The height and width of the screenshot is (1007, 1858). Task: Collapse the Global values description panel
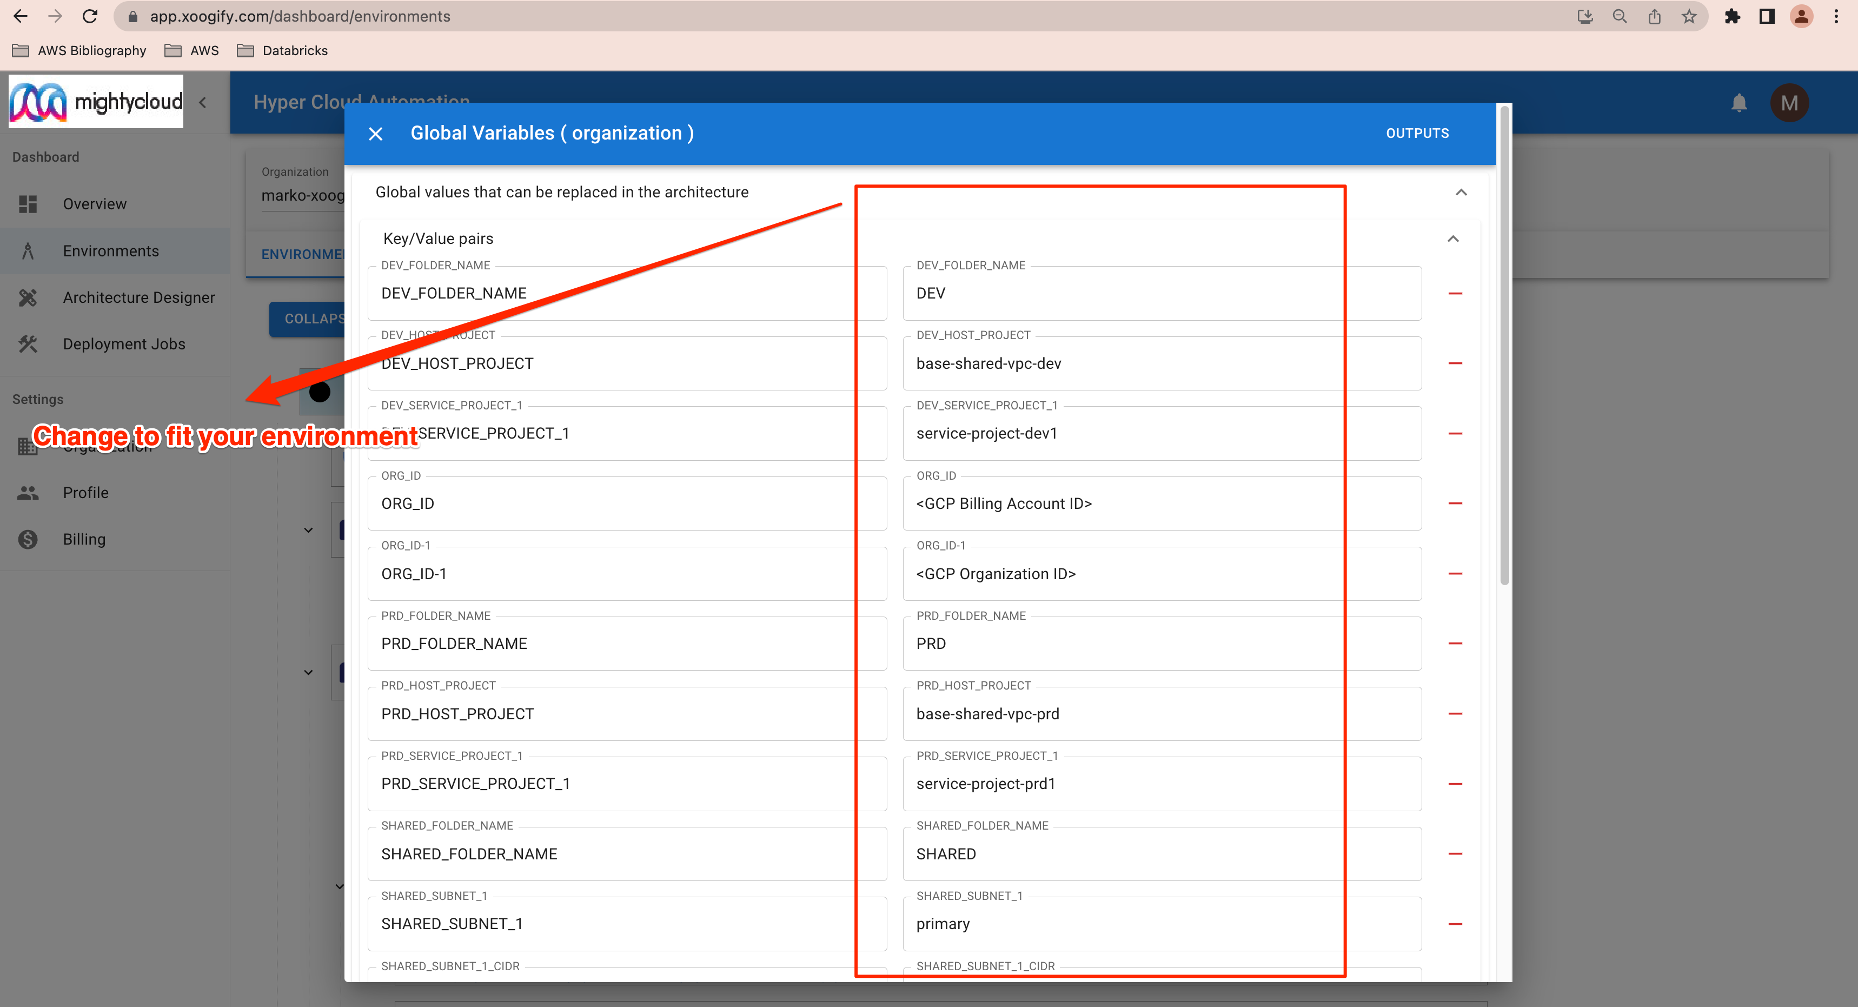tap(1461, 193)
